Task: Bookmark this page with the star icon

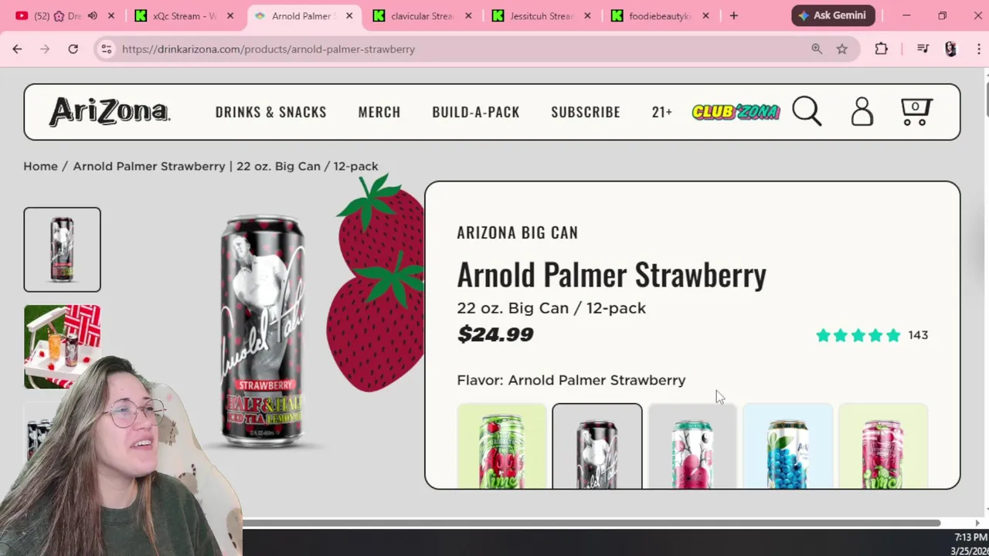Action: click(842, 49)
